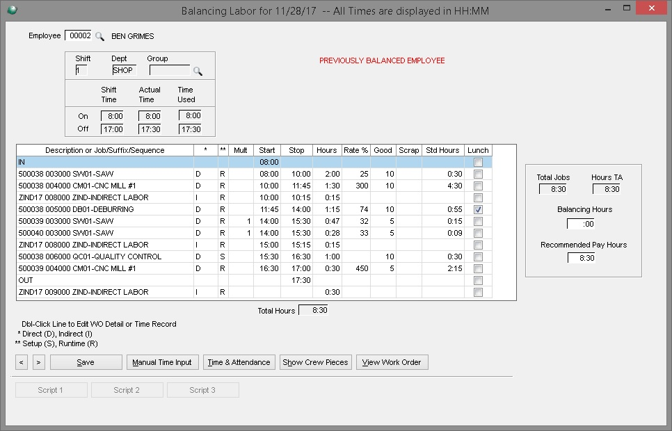672x431 pixels.
Task: Click the Start column header
Action: [x=267, y=150]
